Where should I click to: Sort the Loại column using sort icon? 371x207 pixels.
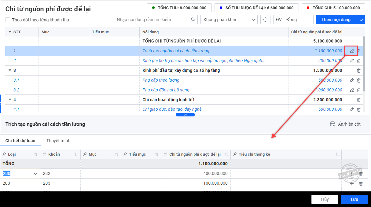(36, 154)
